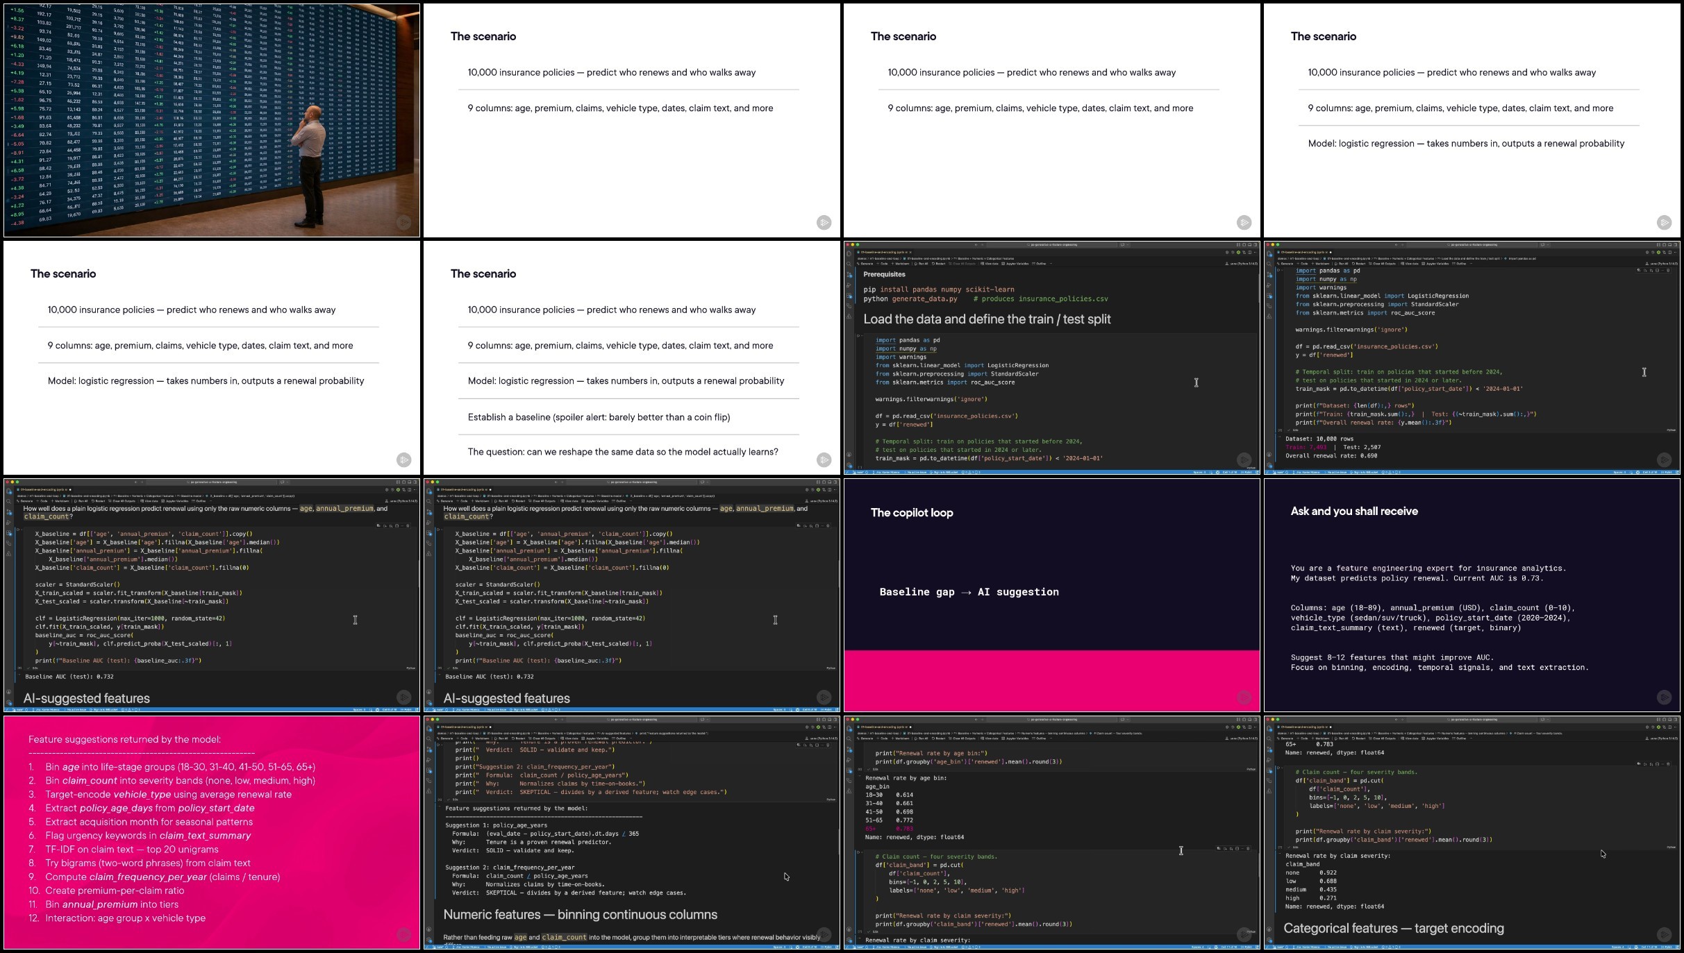This screenshot has width=1684, height=953.
Task: Click the Explorer icon in the Prerequisites notebook frame
Action: click(x=849, y=253)
